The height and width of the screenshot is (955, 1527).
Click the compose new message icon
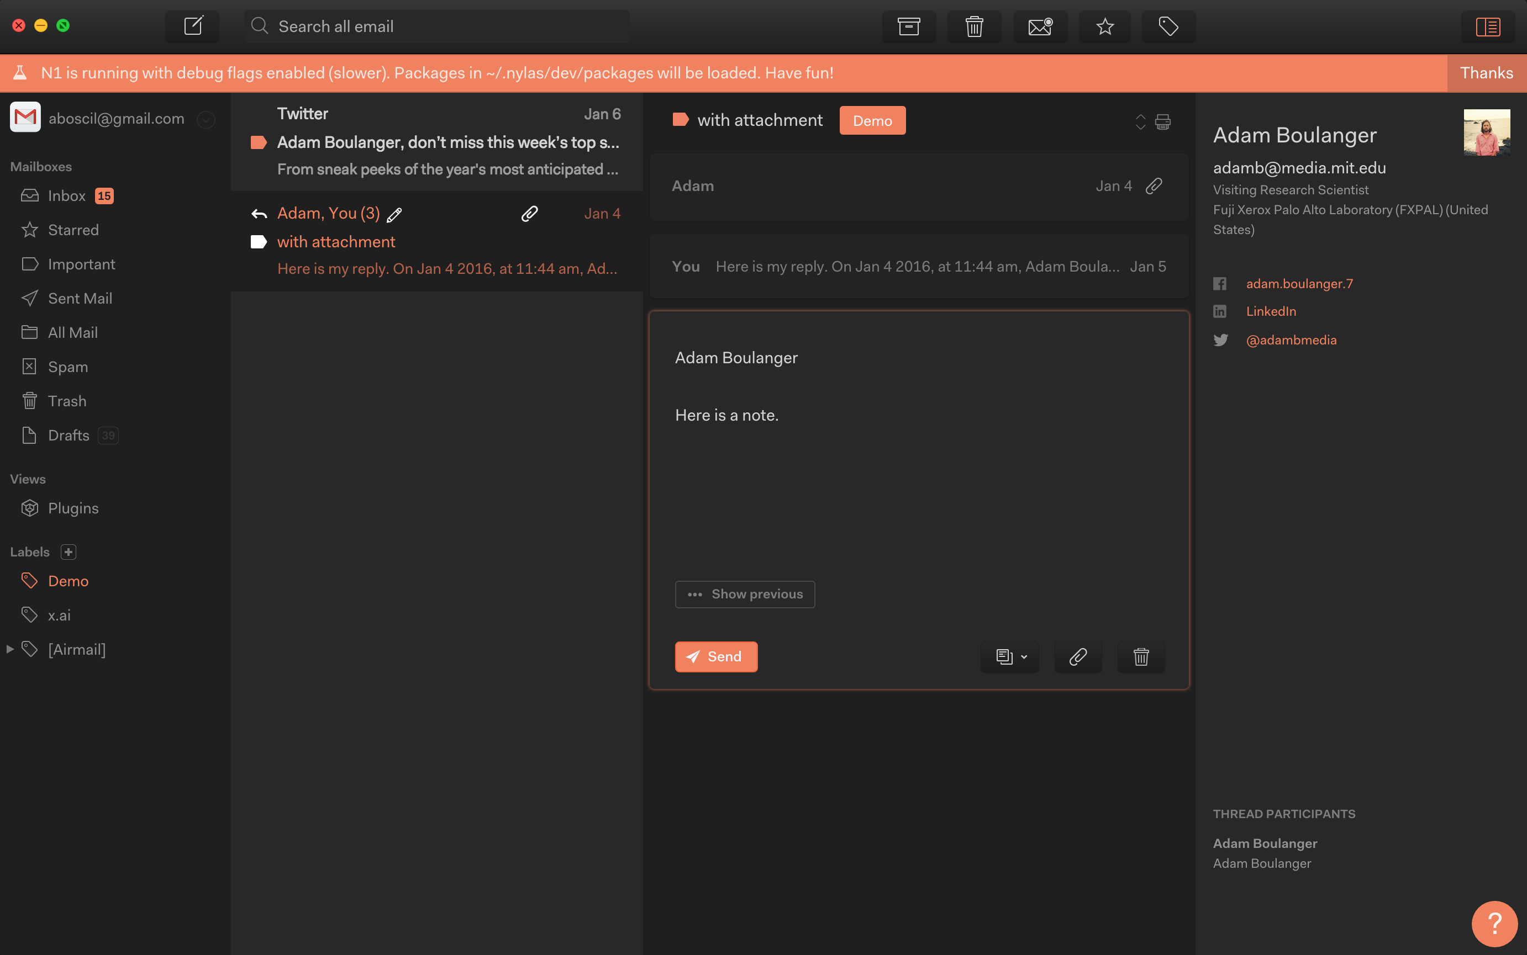pyautogui.click(x=192, y=26)
